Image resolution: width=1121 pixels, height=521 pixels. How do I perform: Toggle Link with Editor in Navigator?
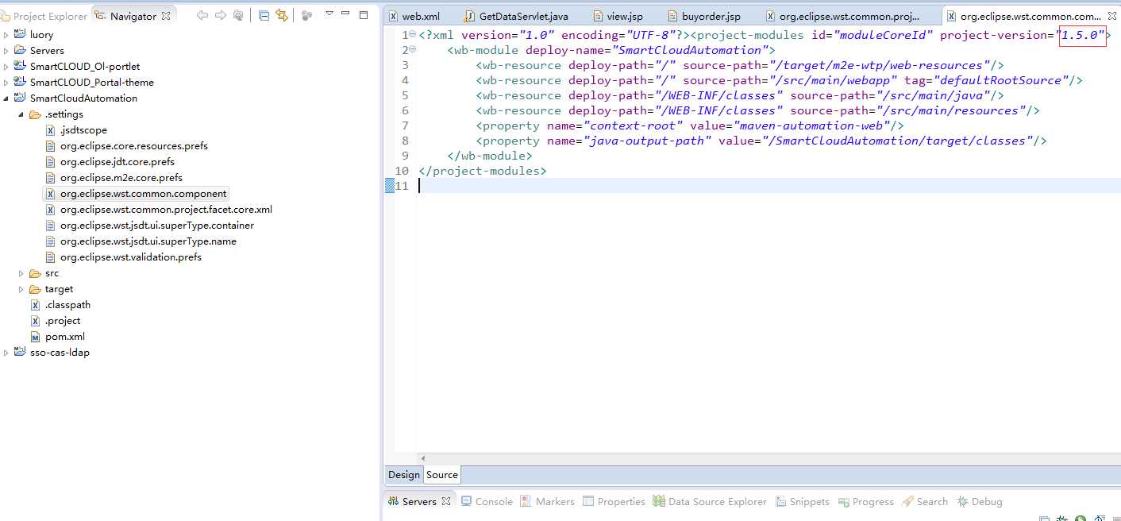coord(281,15)
